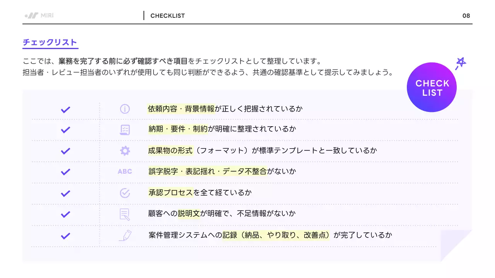This screenshot has width=495, height=278.
Task: Click the info icon beside 依頼内容・背景情報
Action: (x=125, y=109)
